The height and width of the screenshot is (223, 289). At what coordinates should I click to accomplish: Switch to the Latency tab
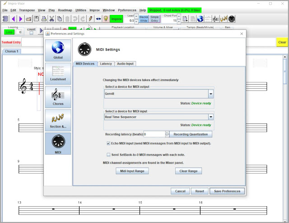106,64
